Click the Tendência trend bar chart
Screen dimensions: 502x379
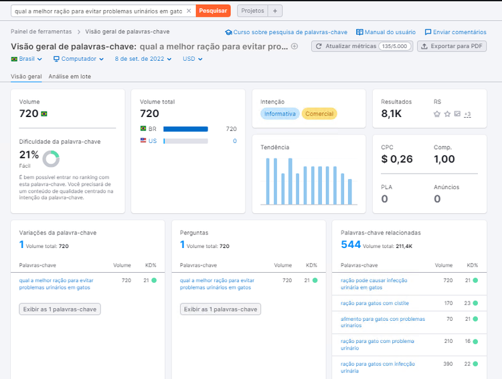pos(309,181)
